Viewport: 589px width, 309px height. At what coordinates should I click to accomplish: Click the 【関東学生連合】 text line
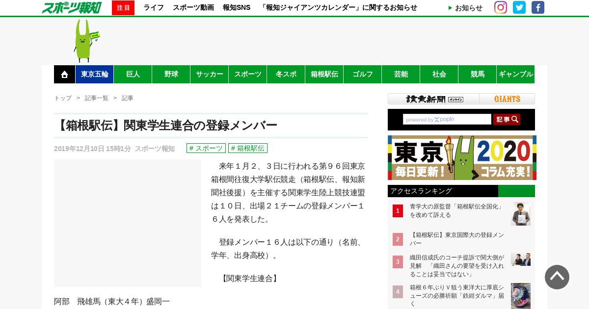coord(250,279)
